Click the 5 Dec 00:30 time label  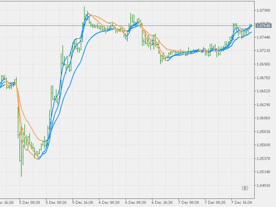30,203
